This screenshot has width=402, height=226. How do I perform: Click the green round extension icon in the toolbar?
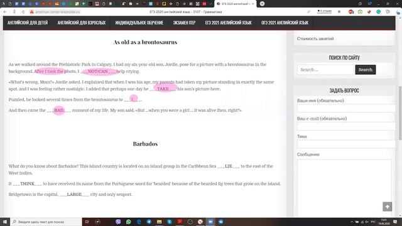tap(378, 12)
